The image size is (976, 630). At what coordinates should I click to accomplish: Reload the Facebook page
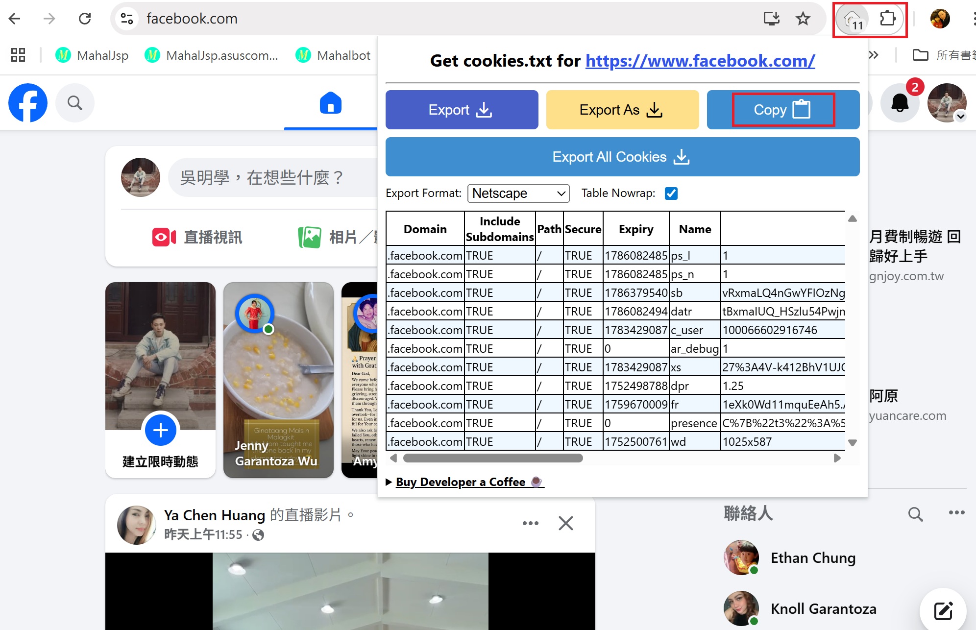click(85, 19)
